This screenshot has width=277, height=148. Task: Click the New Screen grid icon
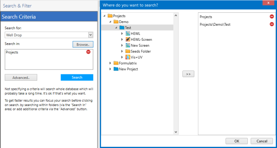[128, 46]
